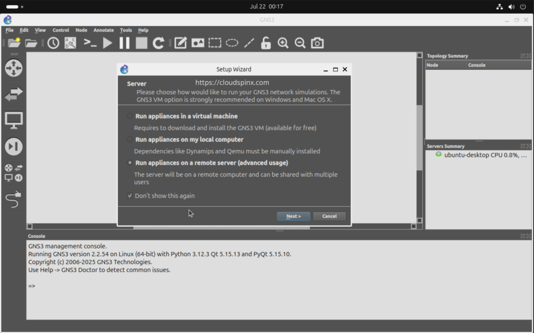Image resolution: width=534 pixels, height=333 pixels.
Task: Click the Reload all nodes icon
Action: tap(158, 43)
